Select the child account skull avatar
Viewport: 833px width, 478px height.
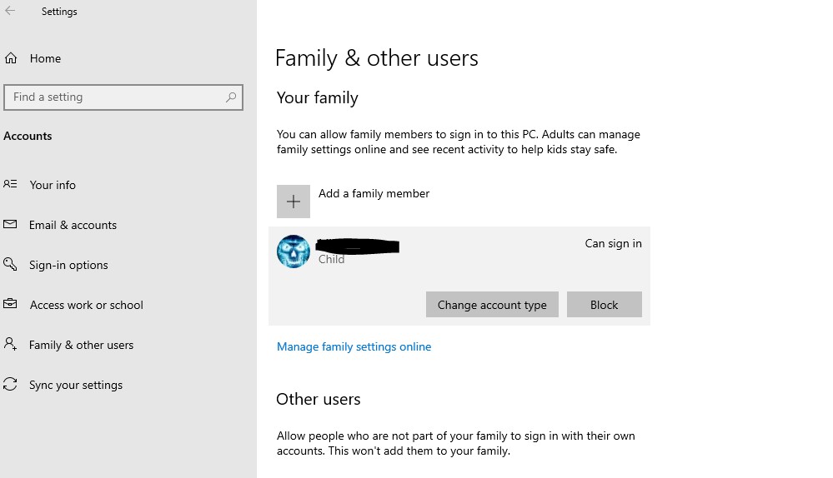click(294, 251)
